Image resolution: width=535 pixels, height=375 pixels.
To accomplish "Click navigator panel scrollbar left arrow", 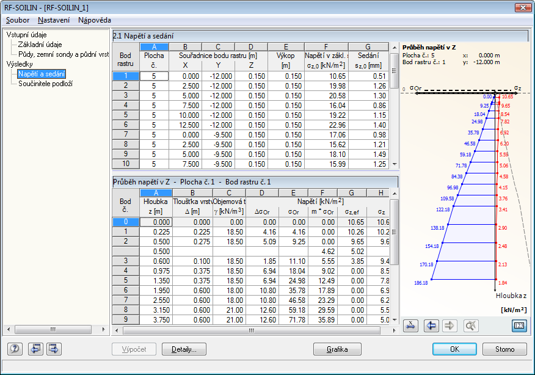I will [9, 330].
